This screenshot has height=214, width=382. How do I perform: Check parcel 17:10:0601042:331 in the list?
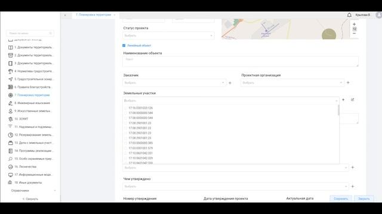(x=126, y=153)
